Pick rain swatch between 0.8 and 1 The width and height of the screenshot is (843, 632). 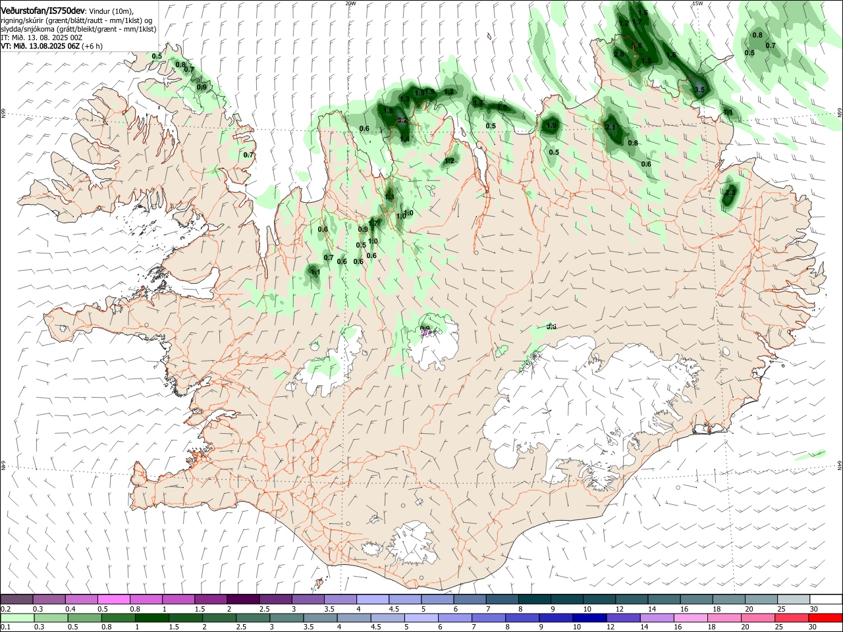[x=118, y=618]
